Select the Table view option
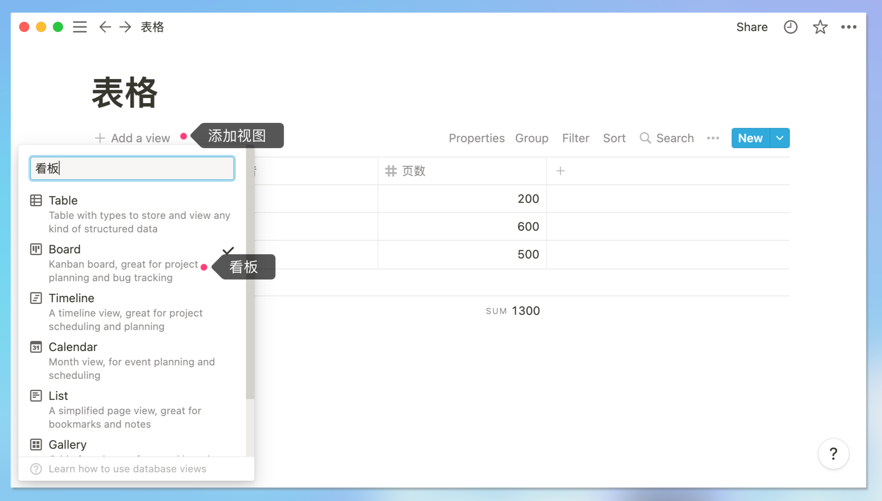Screen dimensions: 882x501 tap(132, 214)
